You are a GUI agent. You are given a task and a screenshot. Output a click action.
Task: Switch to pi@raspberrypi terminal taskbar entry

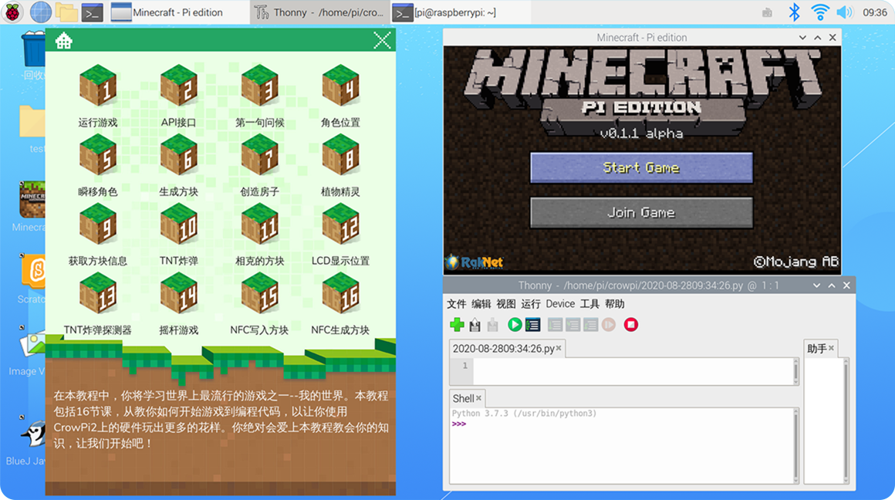(460, 12)
